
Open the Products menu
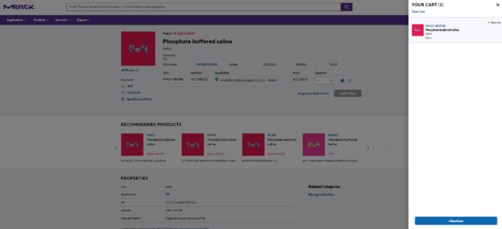(x=41, y=20)
